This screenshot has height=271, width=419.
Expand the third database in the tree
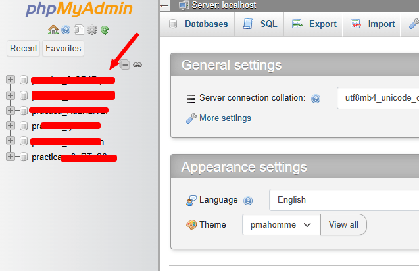tap(11, 111)
